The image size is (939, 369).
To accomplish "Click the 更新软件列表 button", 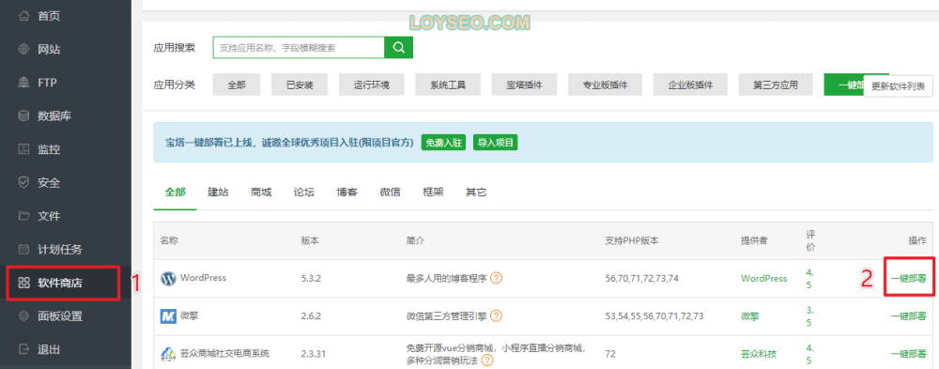I will click(899, 86).
